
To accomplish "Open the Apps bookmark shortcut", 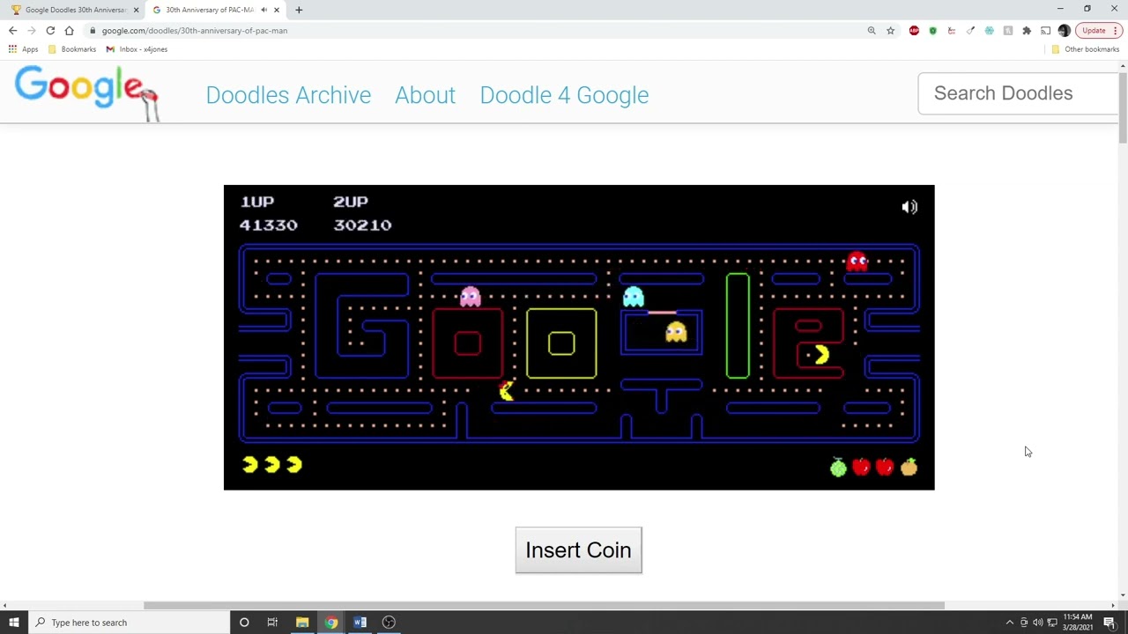I will click(x=24, y=49).
